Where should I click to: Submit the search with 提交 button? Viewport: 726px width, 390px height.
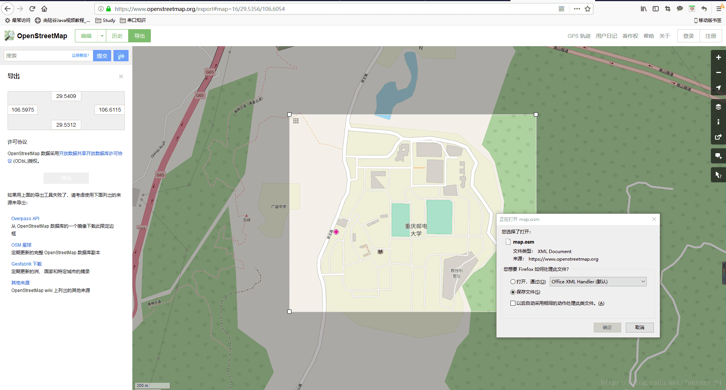(x=102, y=56)
